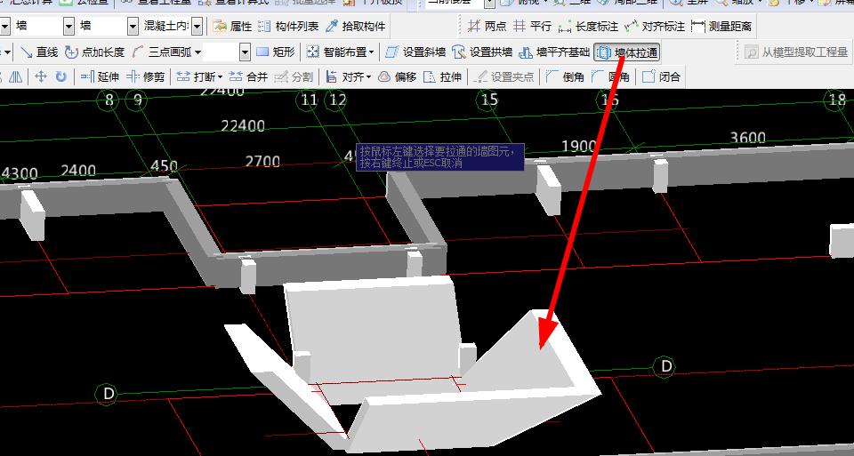The width and height of the screenshot is (854, 456).
Task: Select the 点加长度 point-plus-length tool
Action: coord(95,52)
